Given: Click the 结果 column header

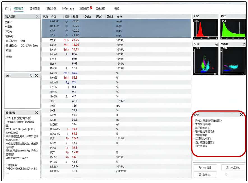Looking at the screenshot, I should 75,17.
